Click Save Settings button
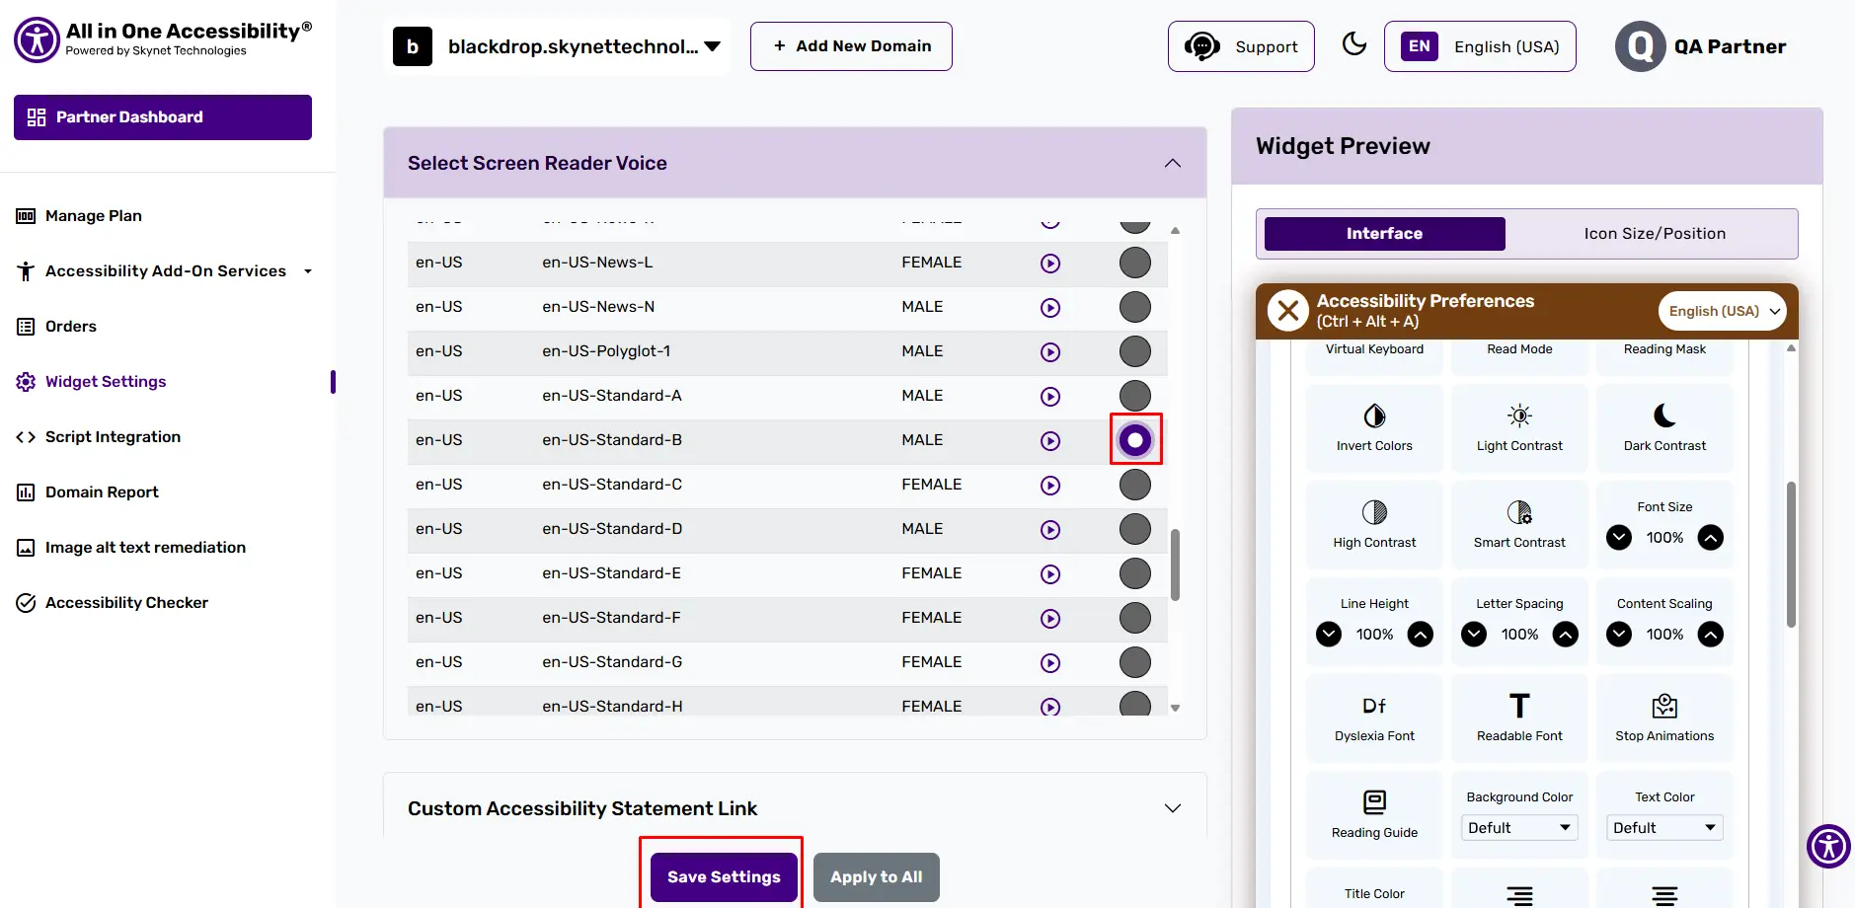1855x908 pixels. pyautogui.click(x=724, y=877)
